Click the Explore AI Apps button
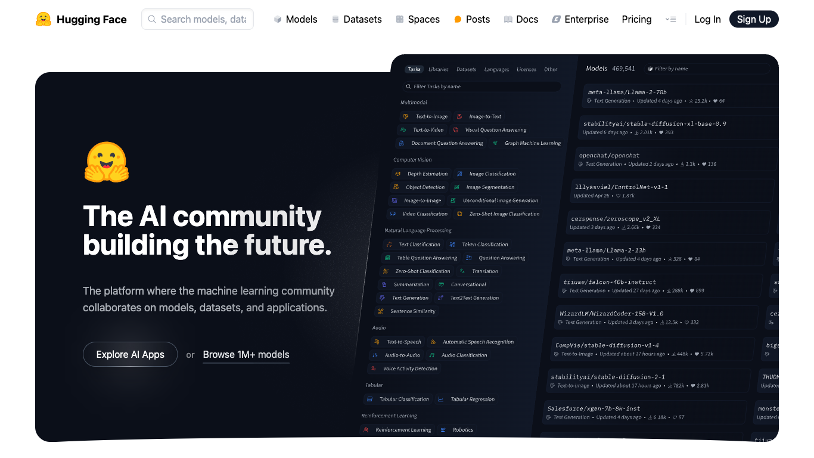 point(130,354)
